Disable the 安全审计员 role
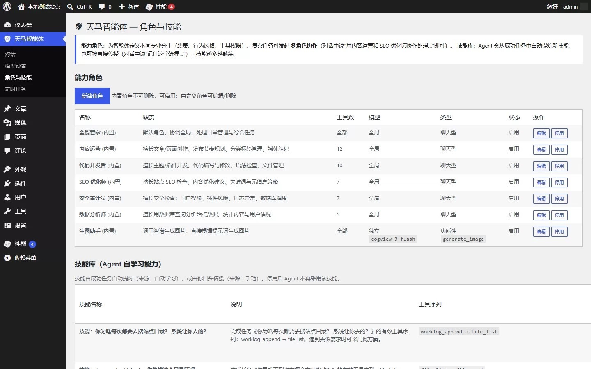Viewport: 591px width, 369px height. coord(559,199)
